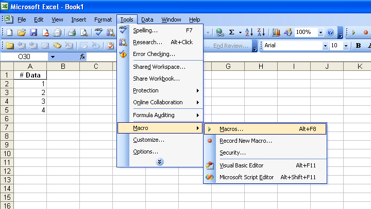Choose Spelling... in the Tools menu

(160, 30)
